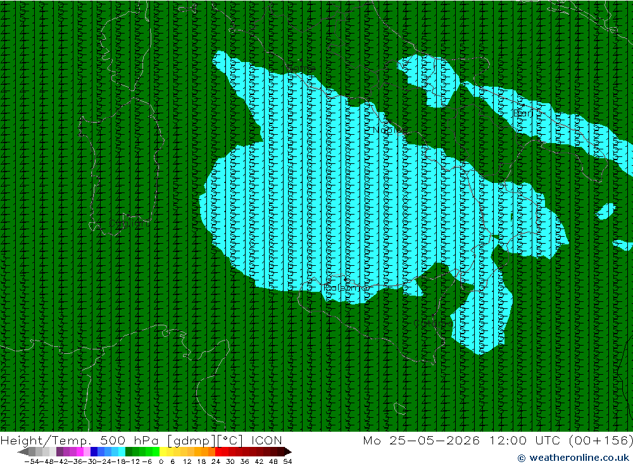Pick the dark blue swatch near -30
Screen dimensions: 633x464
94,451
